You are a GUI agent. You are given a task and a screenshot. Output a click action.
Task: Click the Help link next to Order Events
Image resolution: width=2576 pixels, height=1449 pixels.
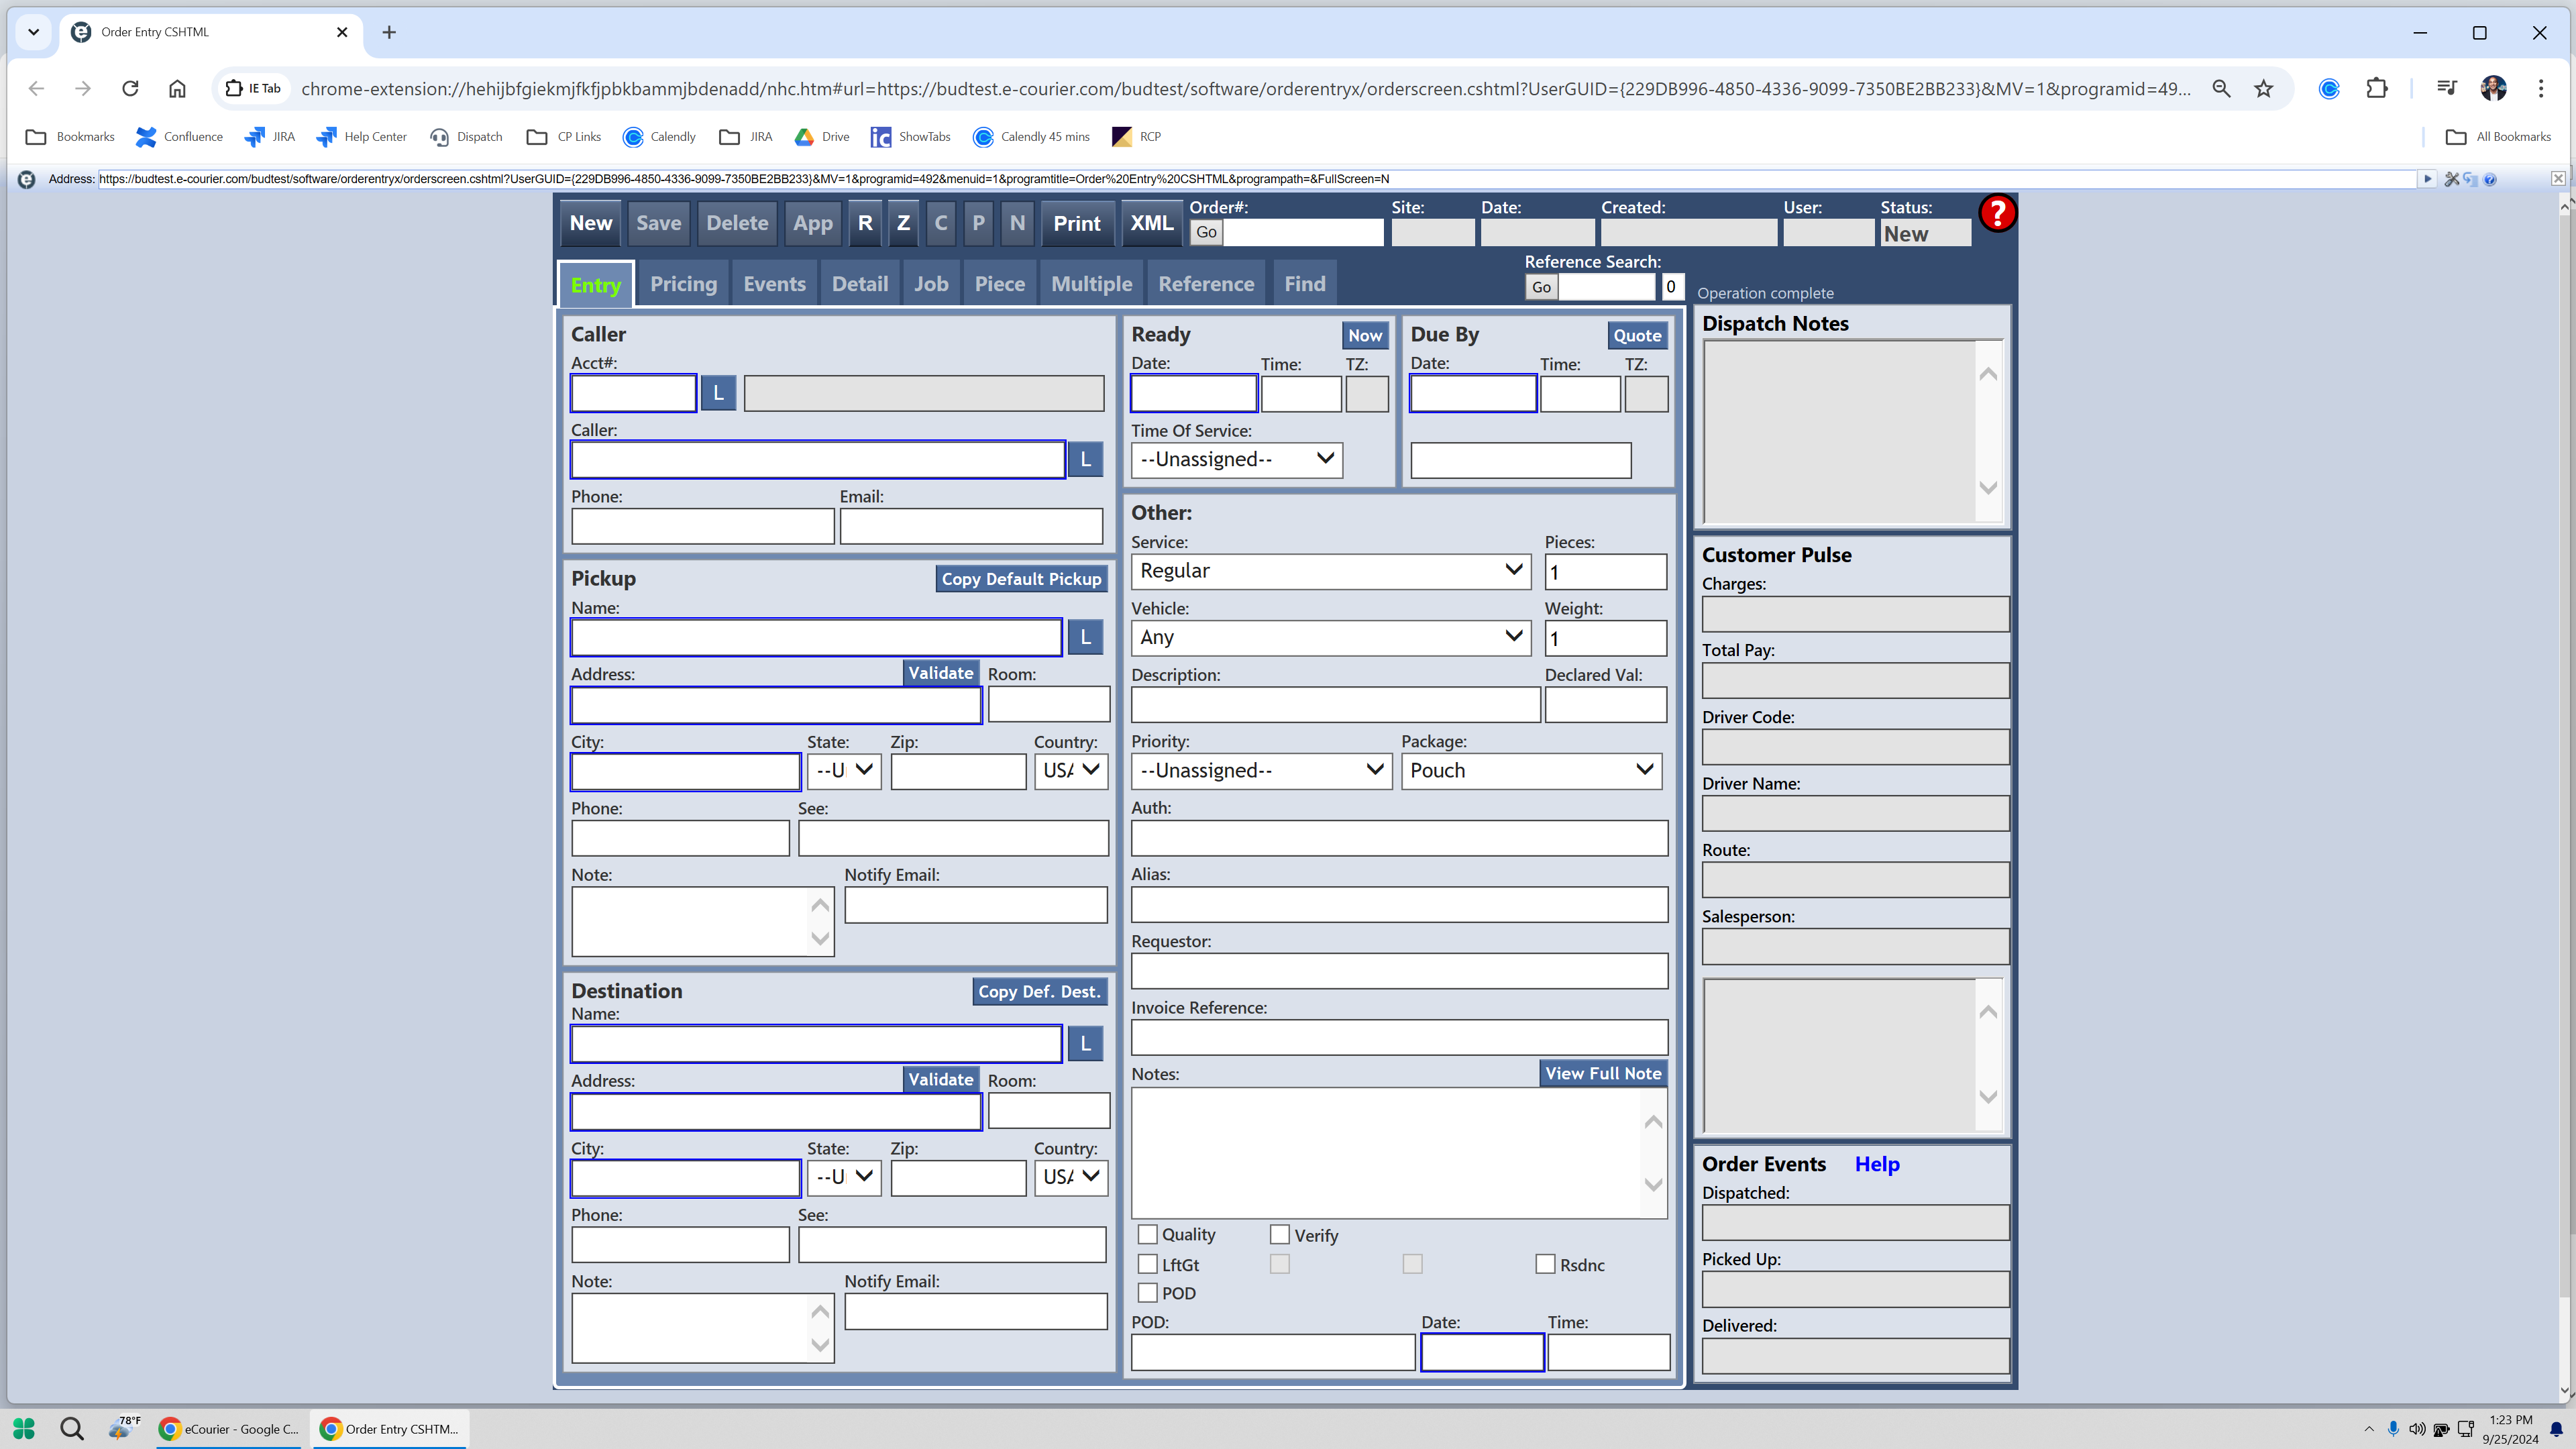1877,1164
